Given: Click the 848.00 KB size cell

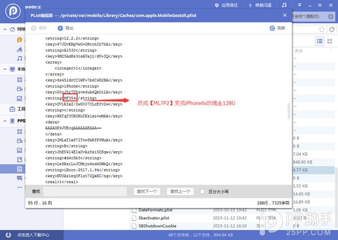Looking at the screenshot, I should pyautogui.click(x=303, y=162).
